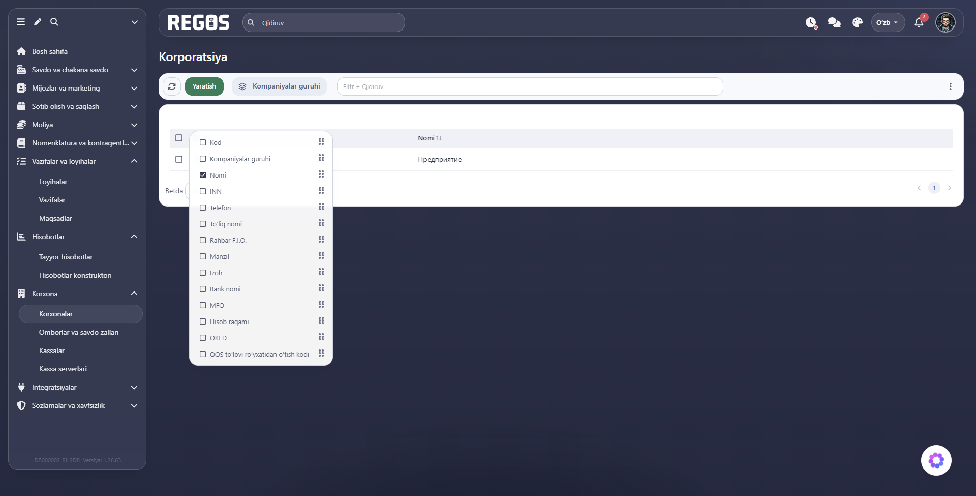This screenshot has height=496, width=976.
Task: Go to the next page arrow
Action: [x=949, y=188]
